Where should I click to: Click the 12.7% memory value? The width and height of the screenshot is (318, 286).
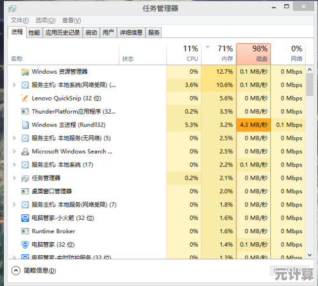point(225,72)
